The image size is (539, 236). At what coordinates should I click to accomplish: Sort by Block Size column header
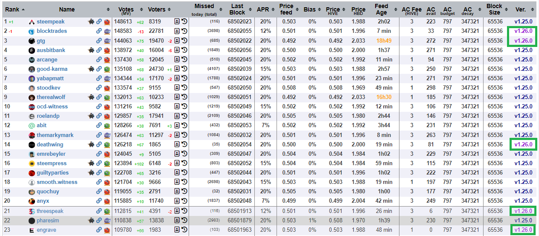click(495, 9)
